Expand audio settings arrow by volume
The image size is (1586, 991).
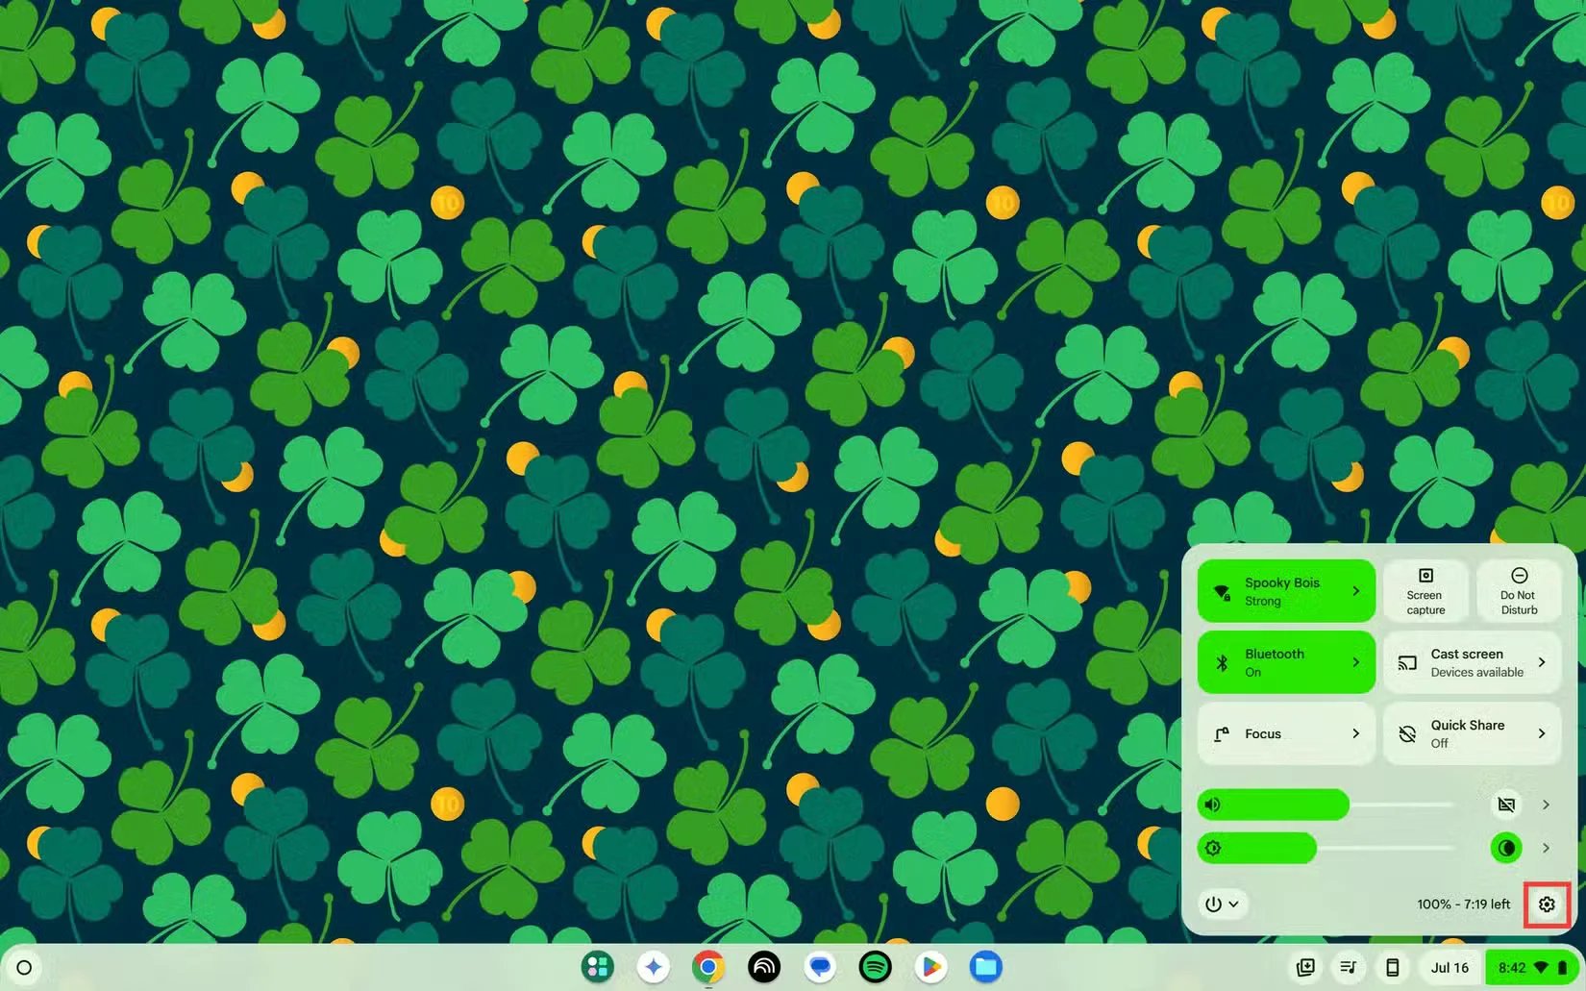(x=1546, y=805)
